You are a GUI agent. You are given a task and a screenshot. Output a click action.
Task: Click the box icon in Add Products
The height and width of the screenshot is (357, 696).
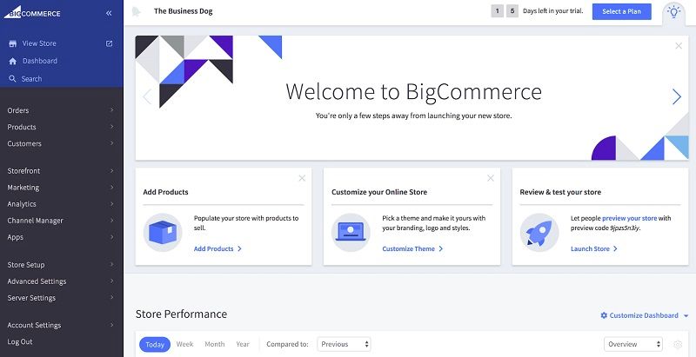[163, 233]
